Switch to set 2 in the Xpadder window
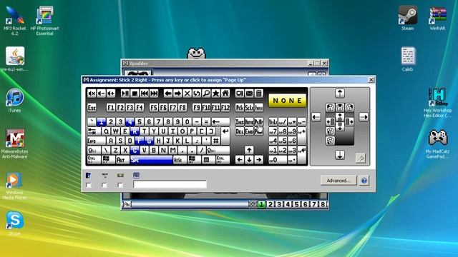458x257 pixels. [271, 204]
